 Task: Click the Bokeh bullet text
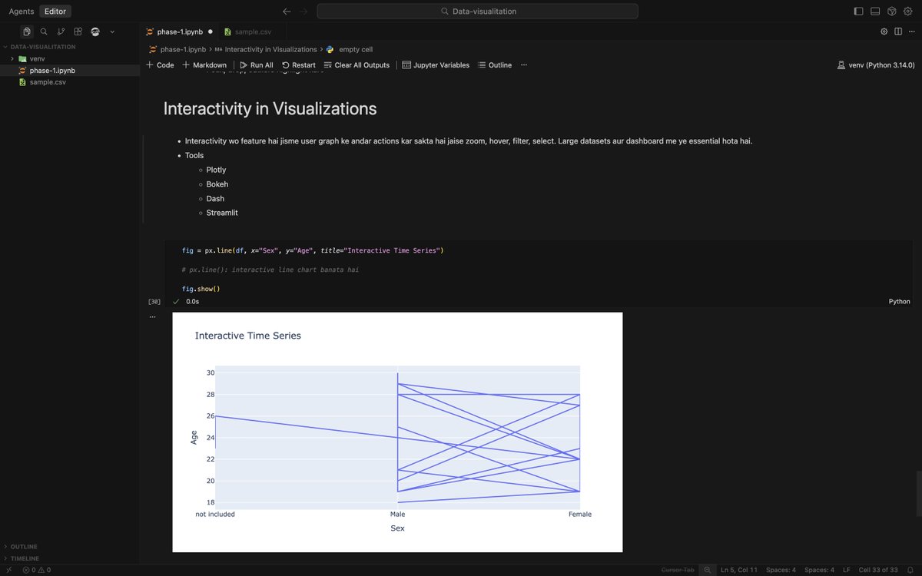[x=217, y=184]
